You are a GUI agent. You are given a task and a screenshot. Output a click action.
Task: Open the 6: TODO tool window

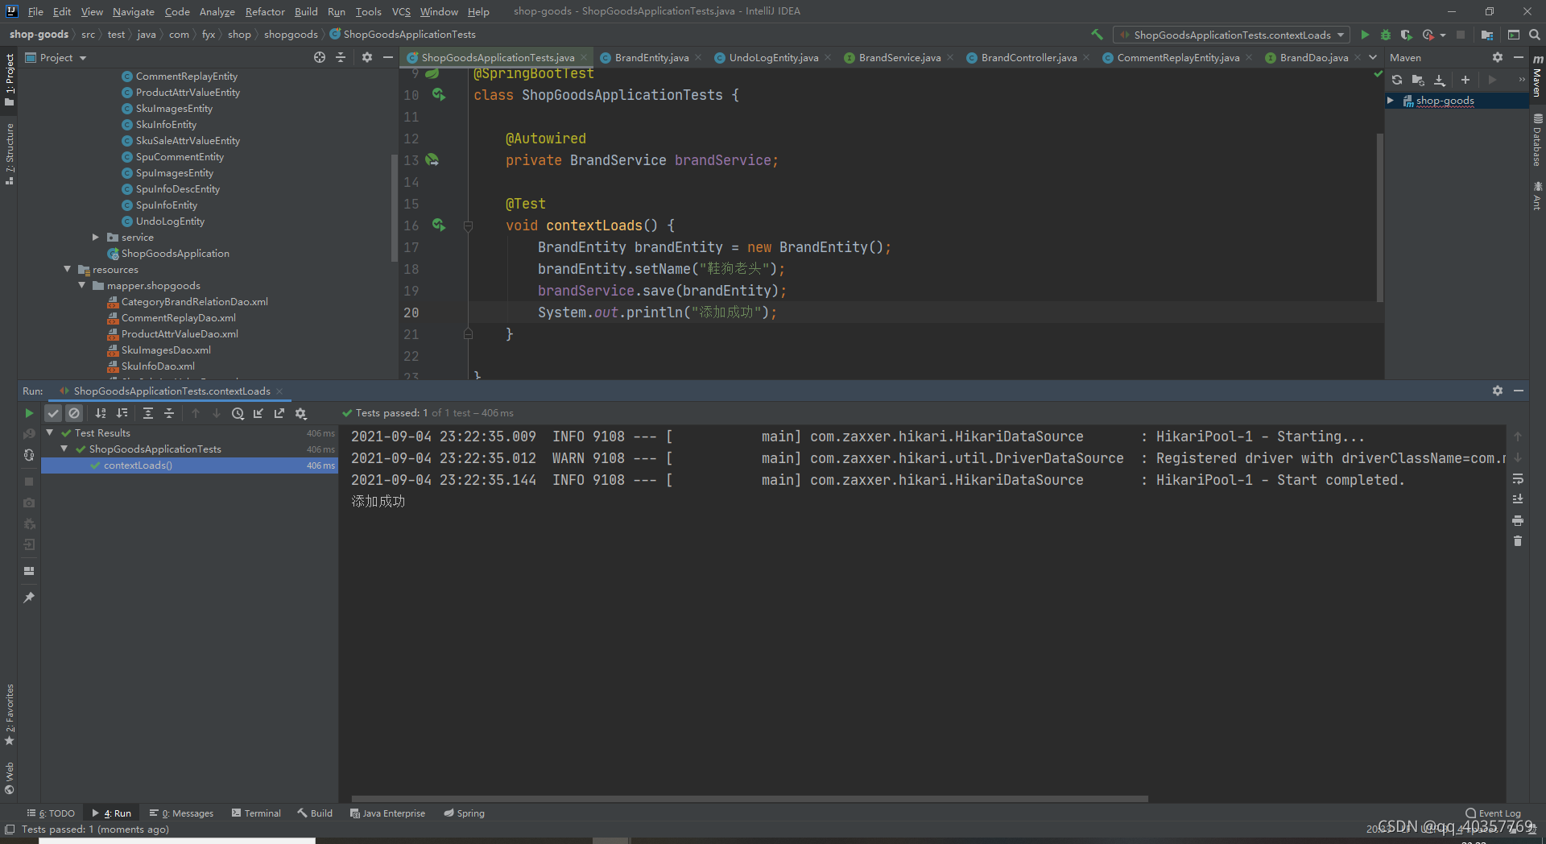[51, 813]
